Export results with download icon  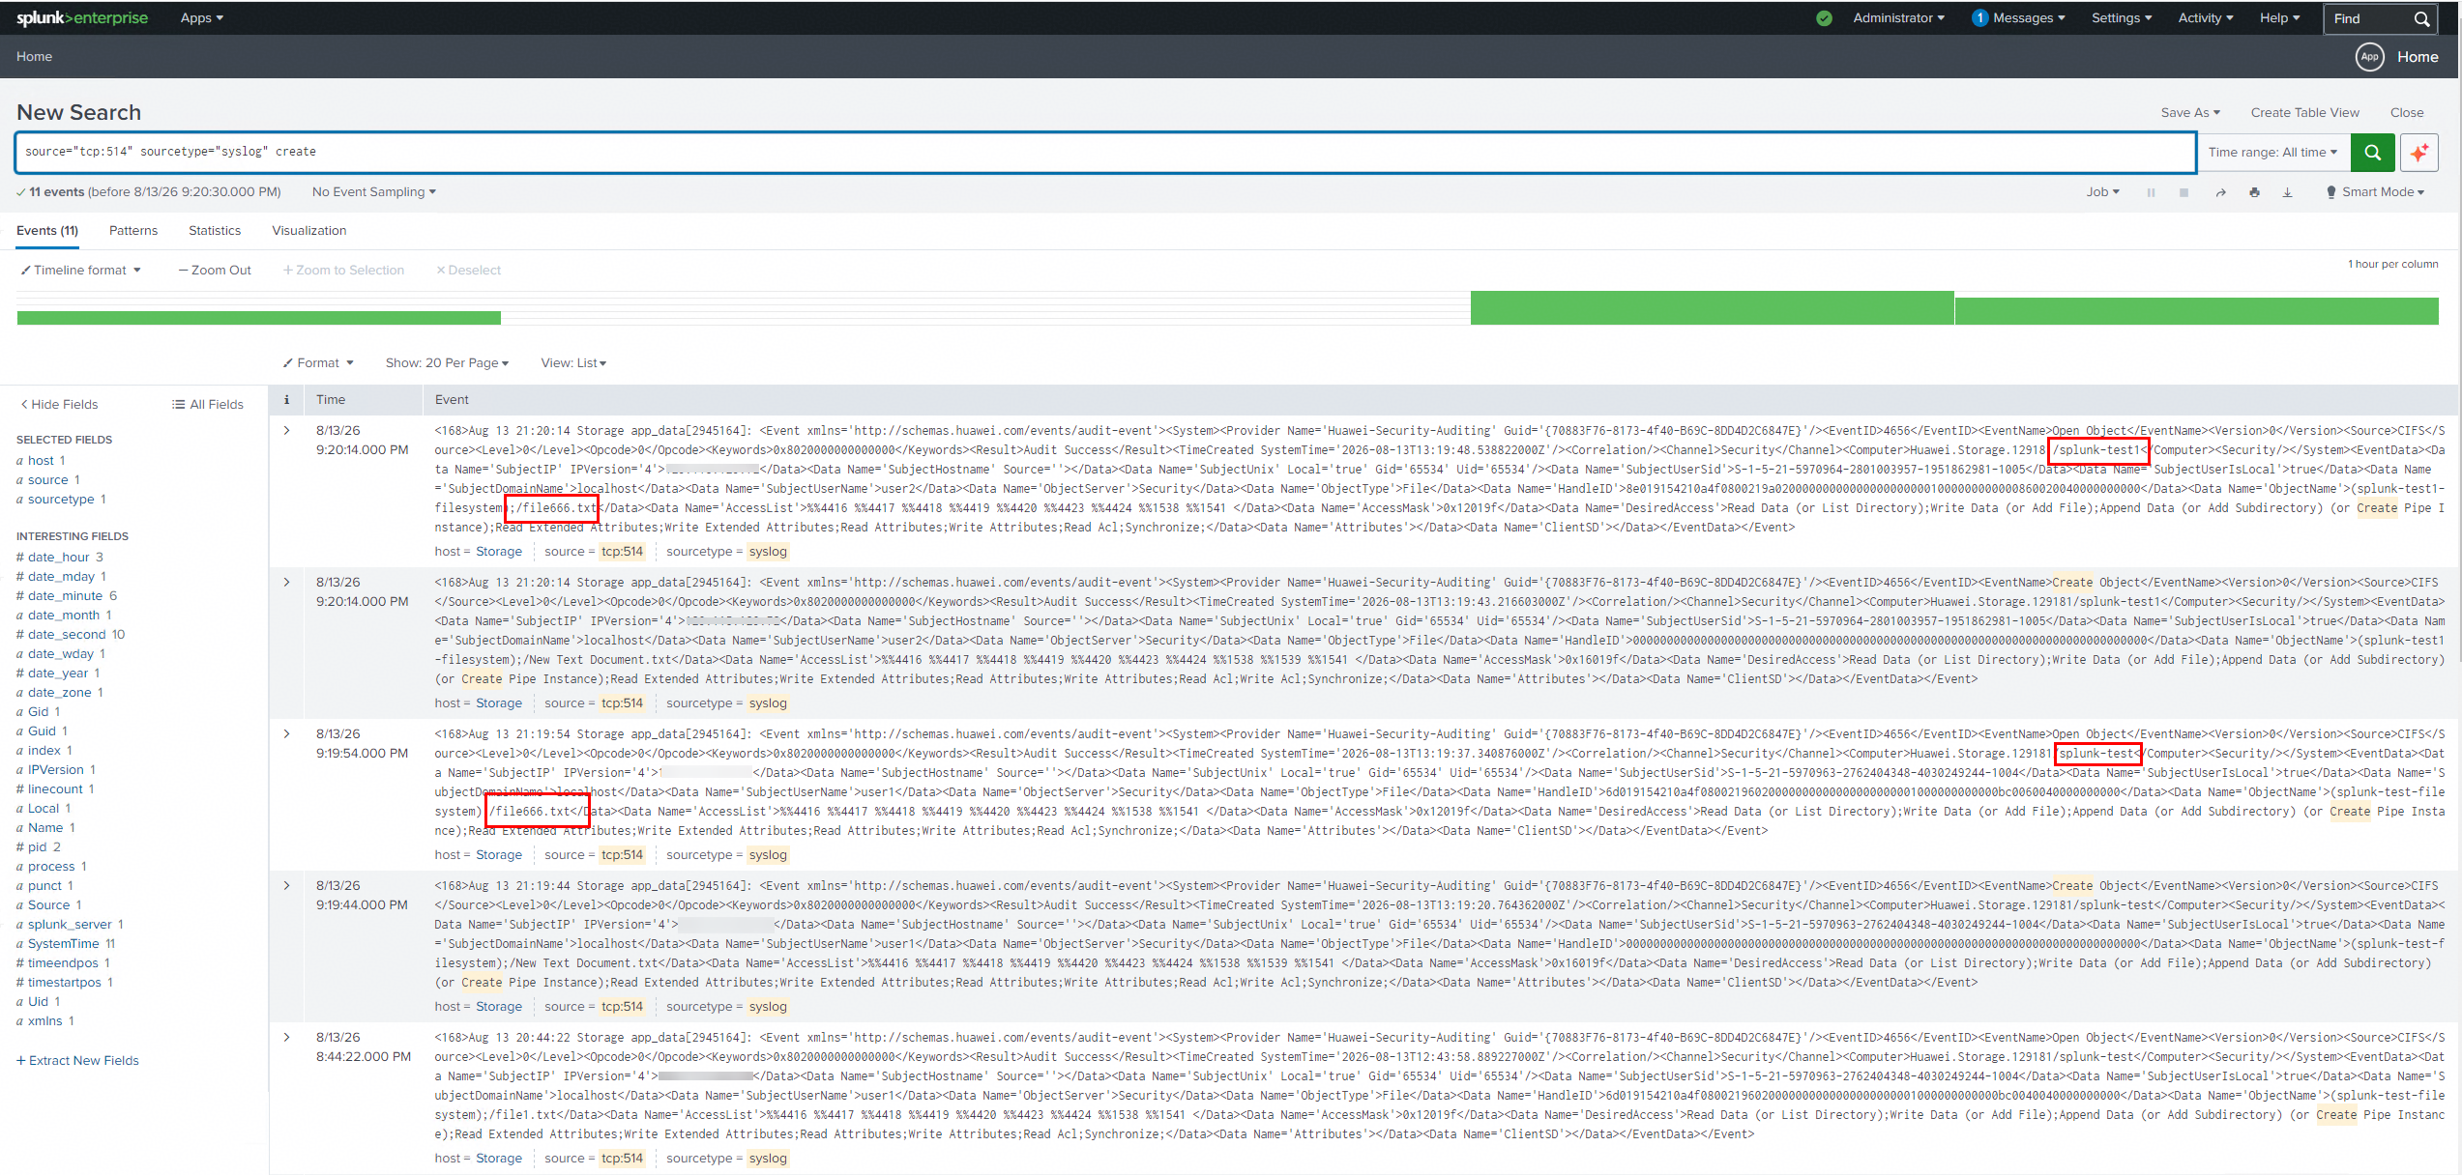tap(2287, 192)
